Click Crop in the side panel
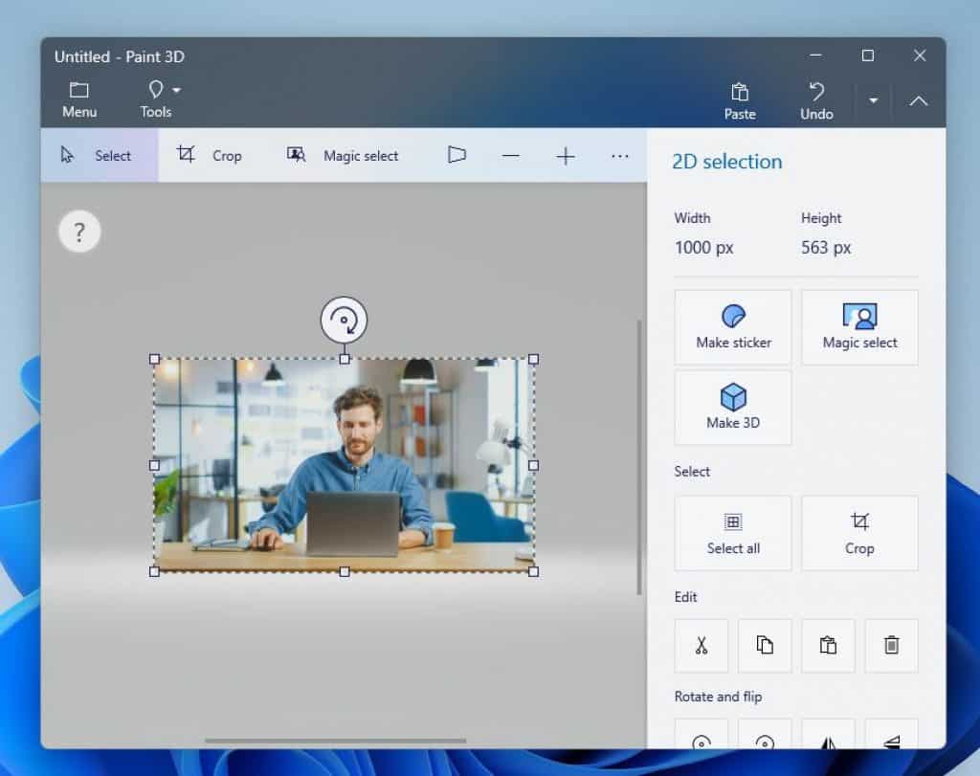Image resolution: width=980 pixels, height=776 pixels. 859,533
